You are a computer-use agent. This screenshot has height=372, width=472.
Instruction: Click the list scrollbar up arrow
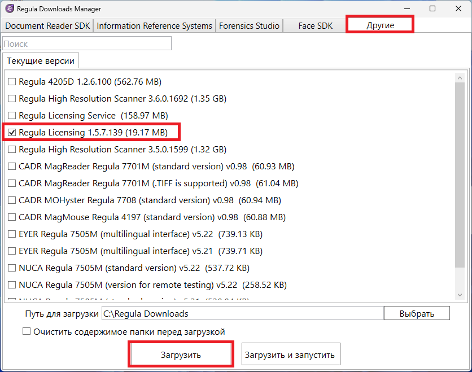coord(460,78)
